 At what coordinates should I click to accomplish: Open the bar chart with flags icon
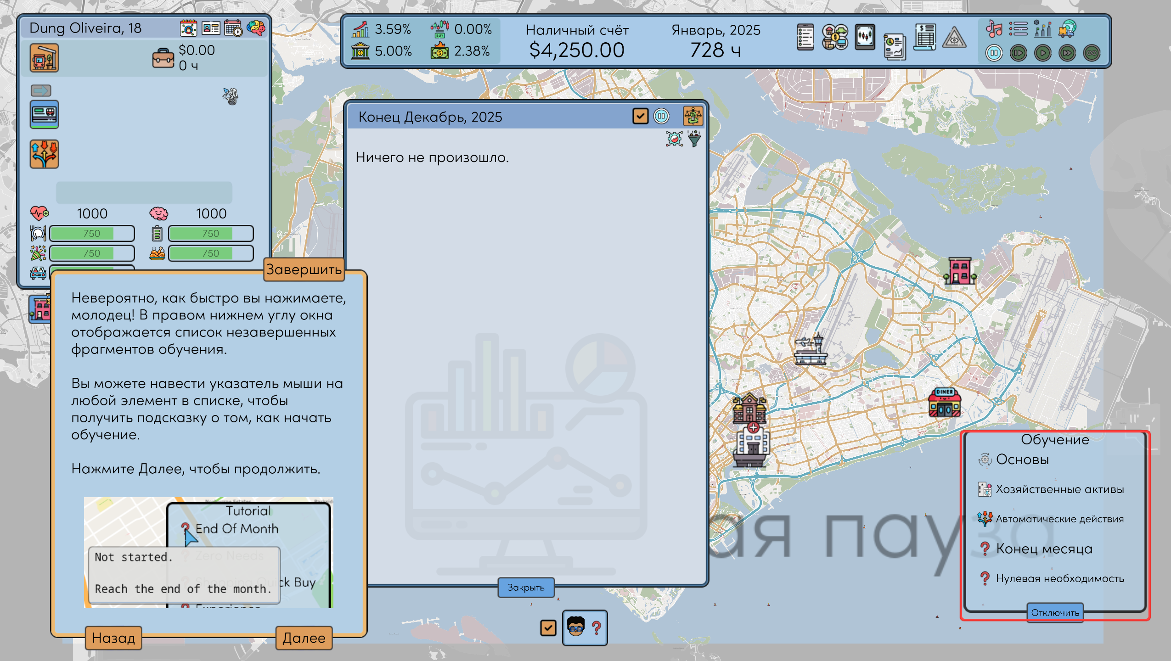[x=1043, y=29]
